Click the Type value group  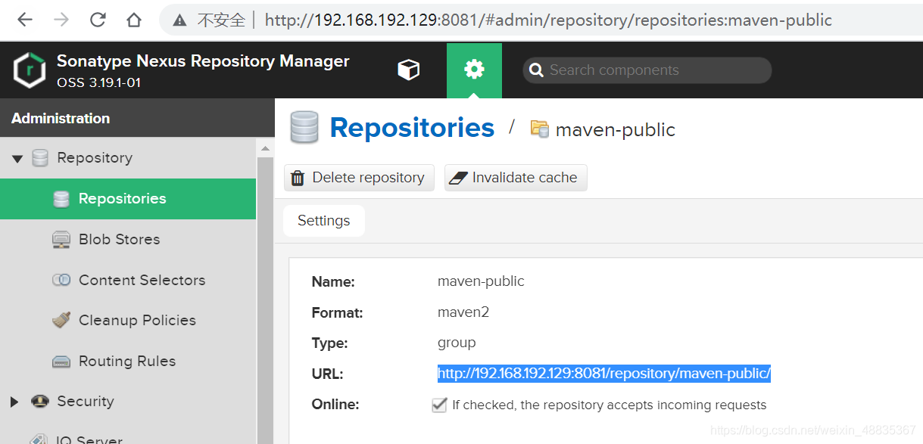coord(457,343)
